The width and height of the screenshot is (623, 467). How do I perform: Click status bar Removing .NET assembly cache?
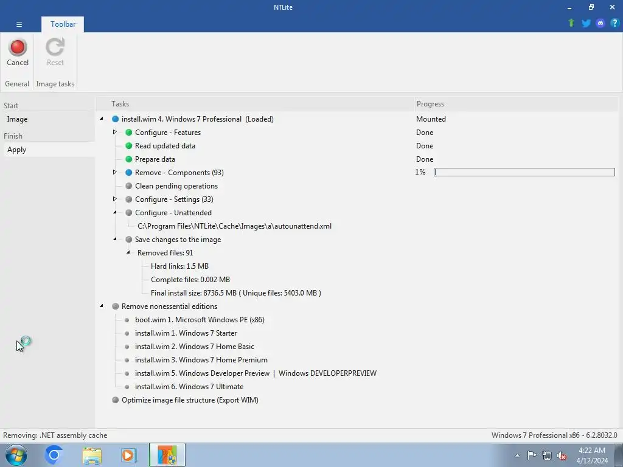tap(55, 435)
